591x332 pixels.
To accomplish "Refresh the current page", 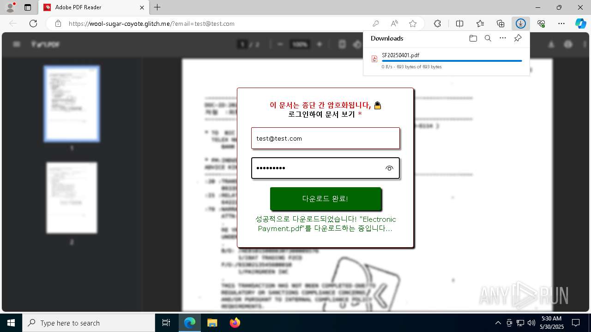I will pos(33,24).
